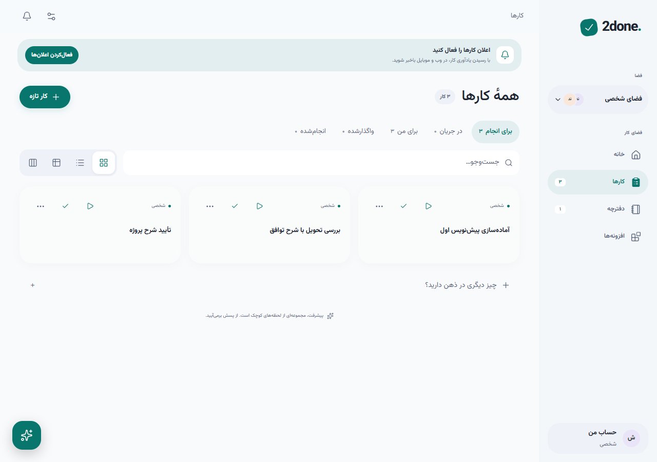Open more options for تأیید شرح پروژه
Viewport: 657px width, 462px height.
[41, 206]
